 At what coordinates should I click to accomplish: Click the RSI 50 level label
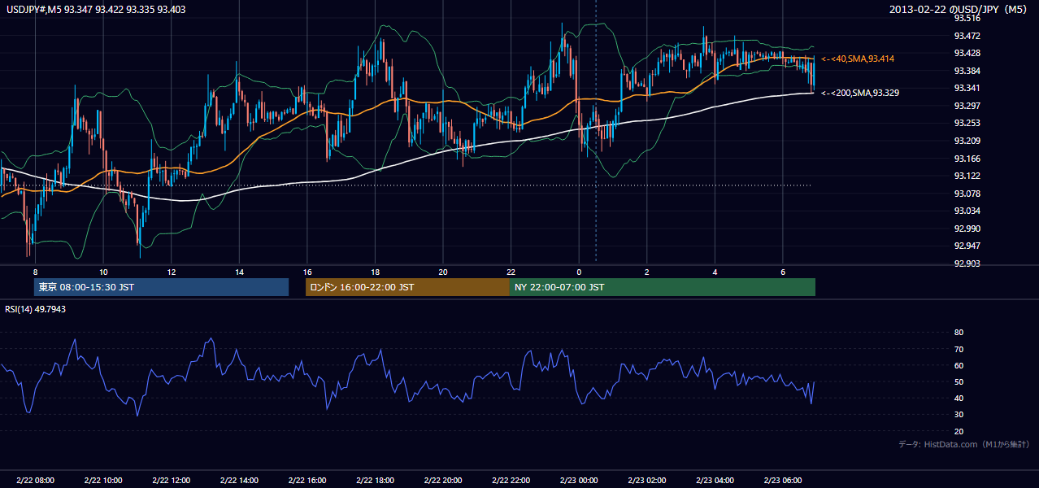tap(959, 381)
